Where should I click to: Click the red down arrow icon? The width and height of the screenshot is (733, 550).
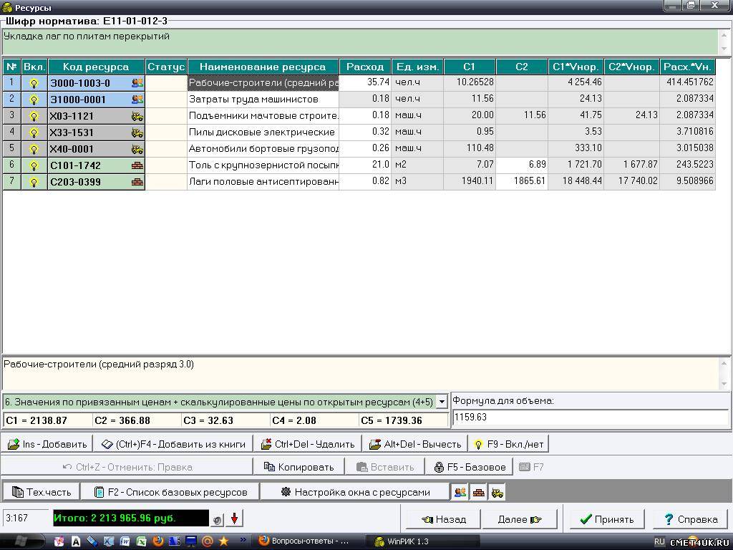234,518
